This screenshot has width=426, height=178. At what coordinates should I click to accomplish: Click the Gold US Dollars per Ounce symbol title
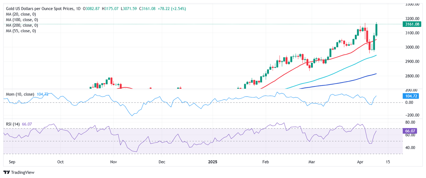coord(40,9)
